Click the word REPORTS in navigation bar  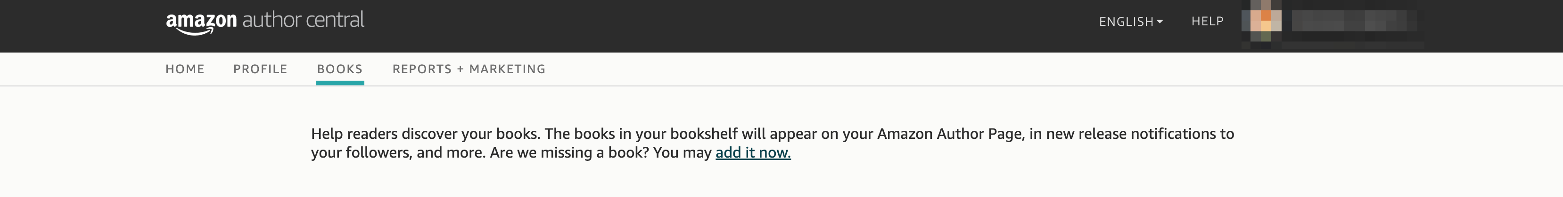(x=422, y=69)
